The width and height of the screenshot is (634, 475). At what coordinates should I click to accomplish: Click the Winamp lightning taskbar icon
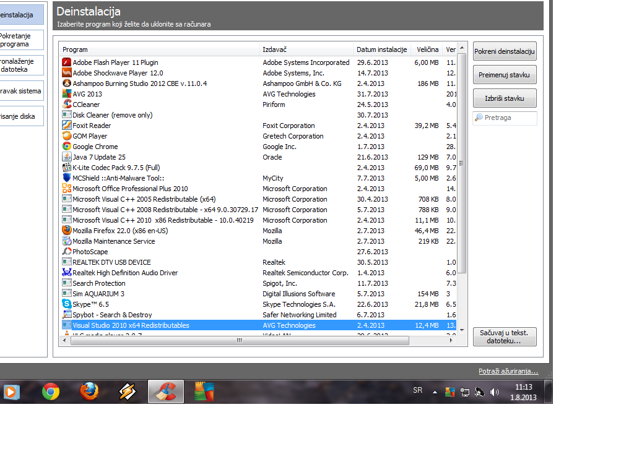(128, 392)
